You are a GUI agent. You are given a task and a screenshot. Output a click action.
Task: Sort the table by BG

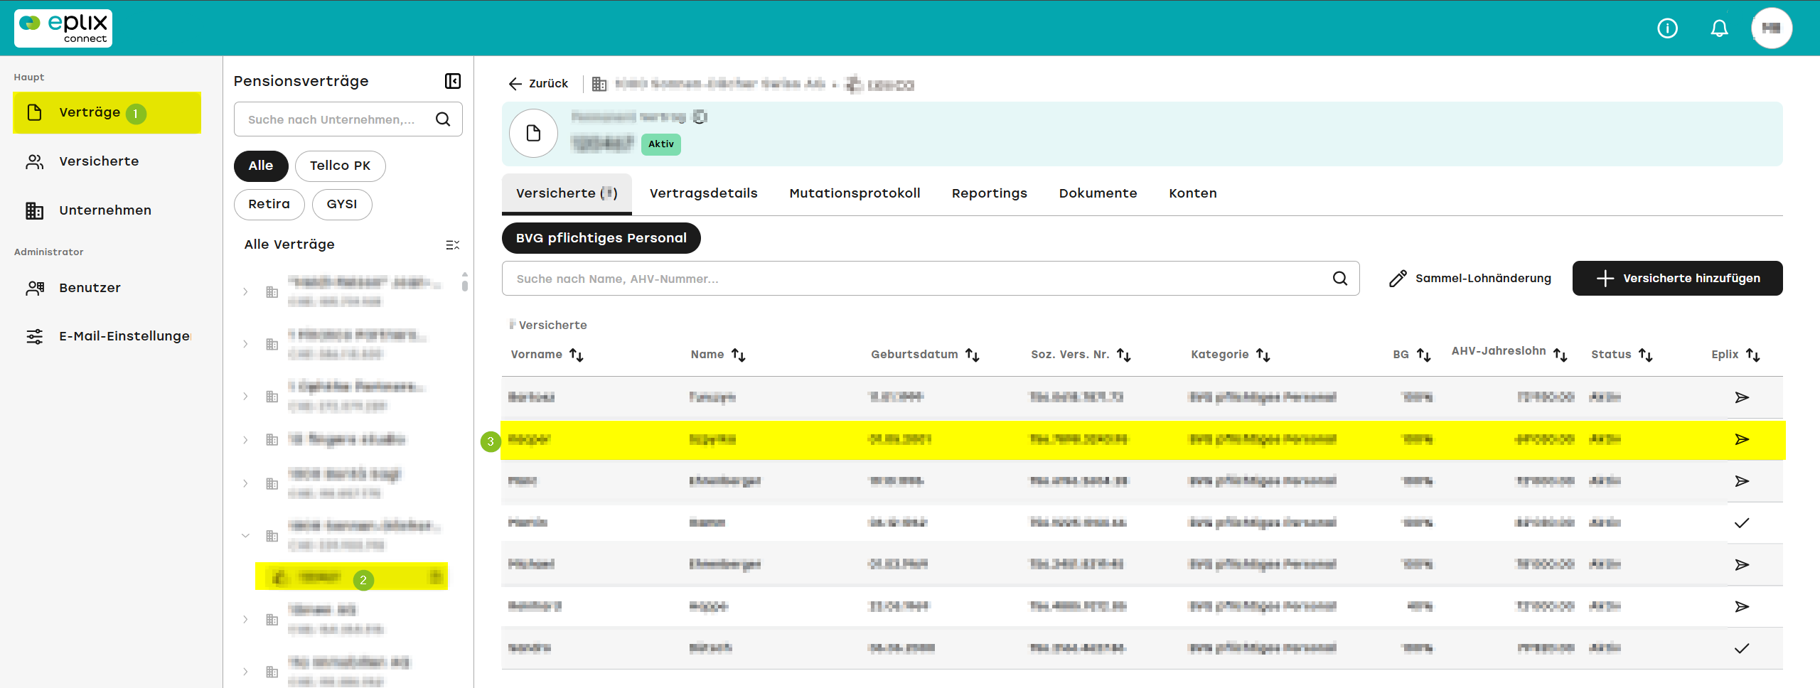(x=1423, y=355)
